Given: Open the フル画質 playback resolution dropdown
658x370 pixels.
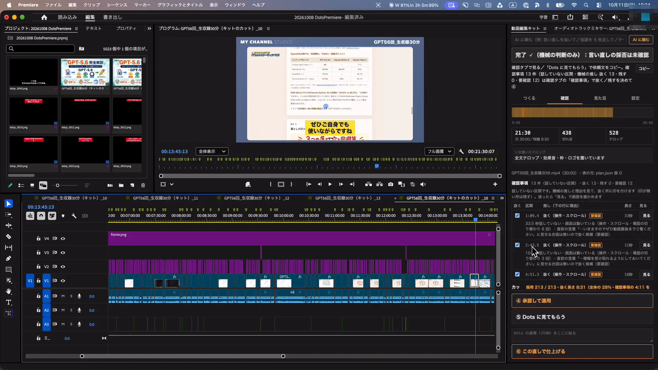Looking at the screenshot, I should [439, 151].
